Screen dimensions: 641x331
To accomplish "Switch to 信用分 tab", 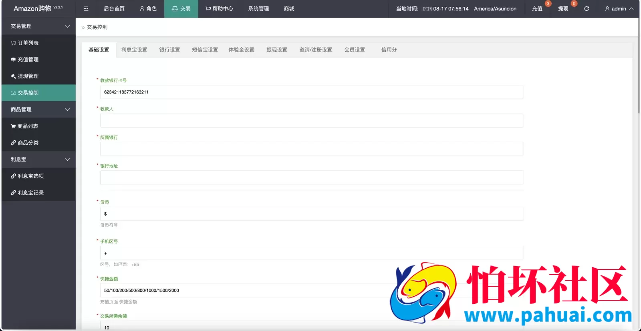I will tap(389, 50).
